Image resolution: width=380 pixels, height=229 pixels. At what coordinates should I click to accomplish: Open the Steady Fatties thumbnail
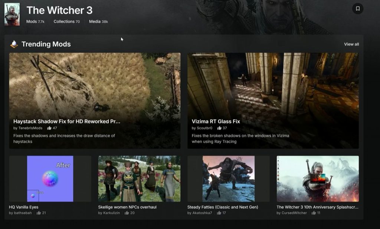click(229, 179)
